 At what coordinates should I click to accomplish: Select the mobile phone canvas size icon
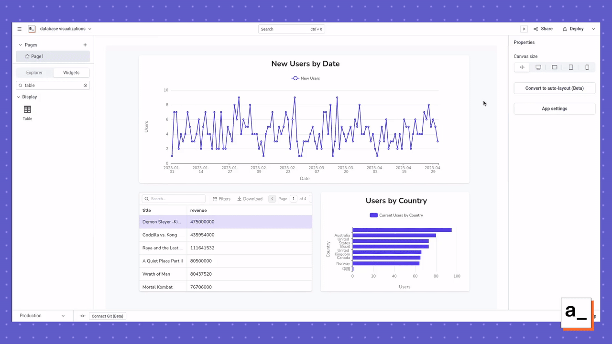click(x=587, y=67)
